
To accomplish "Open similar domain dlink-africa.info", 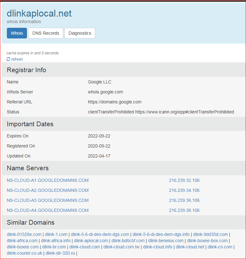I will pos(56,241).
